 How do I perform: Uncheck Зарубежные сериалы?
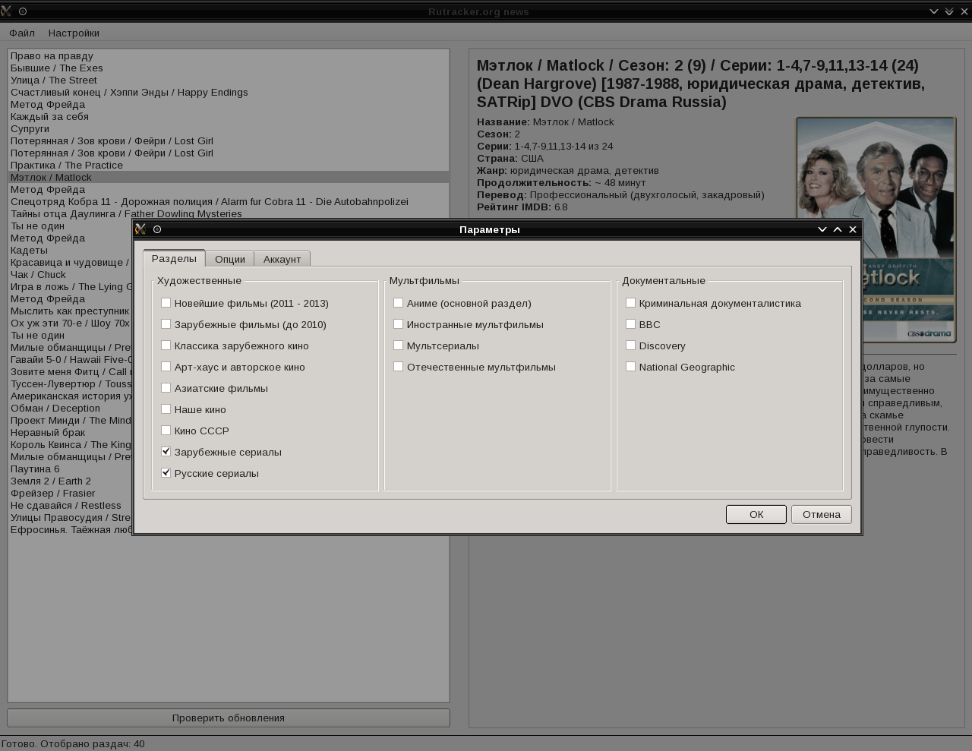click(x=166, y=451)
